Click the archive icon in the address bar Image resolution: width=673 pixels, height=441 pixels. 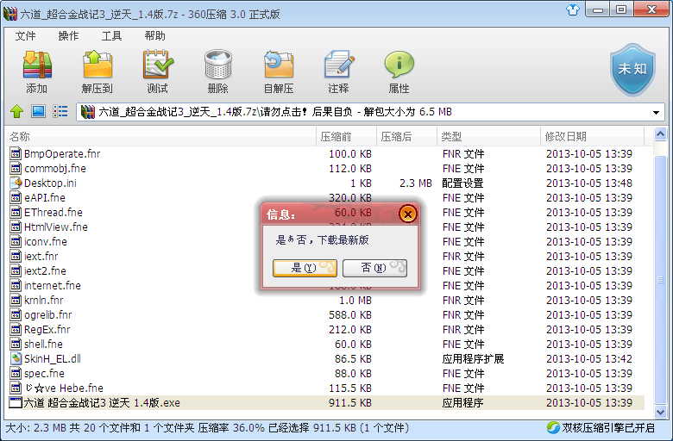[87, 112]
